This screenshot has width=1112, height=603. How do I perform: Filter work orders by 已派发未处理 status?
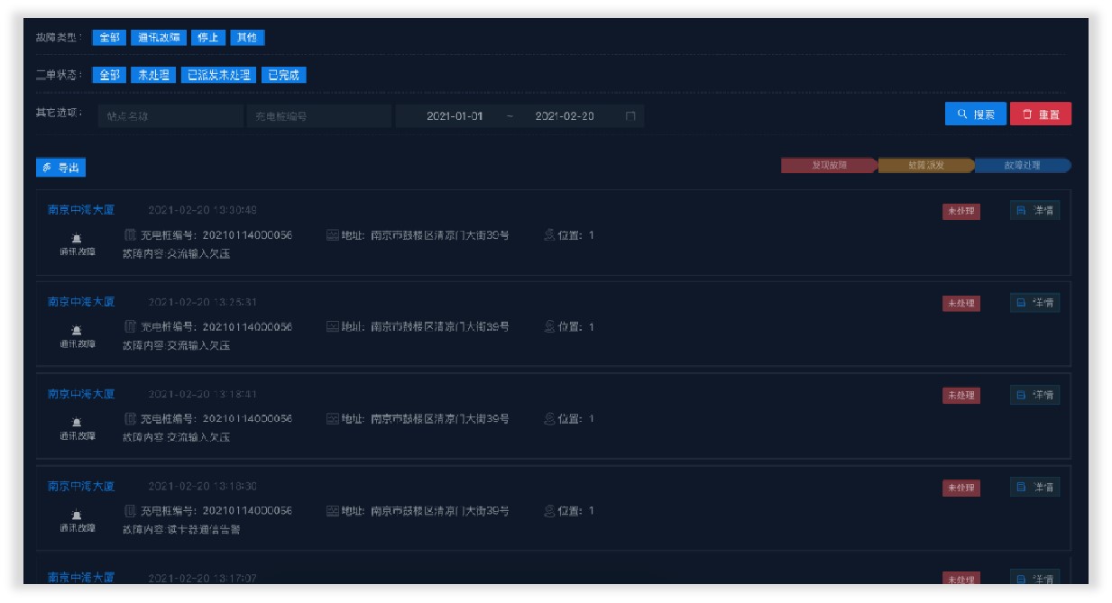[x=218, y=76]
